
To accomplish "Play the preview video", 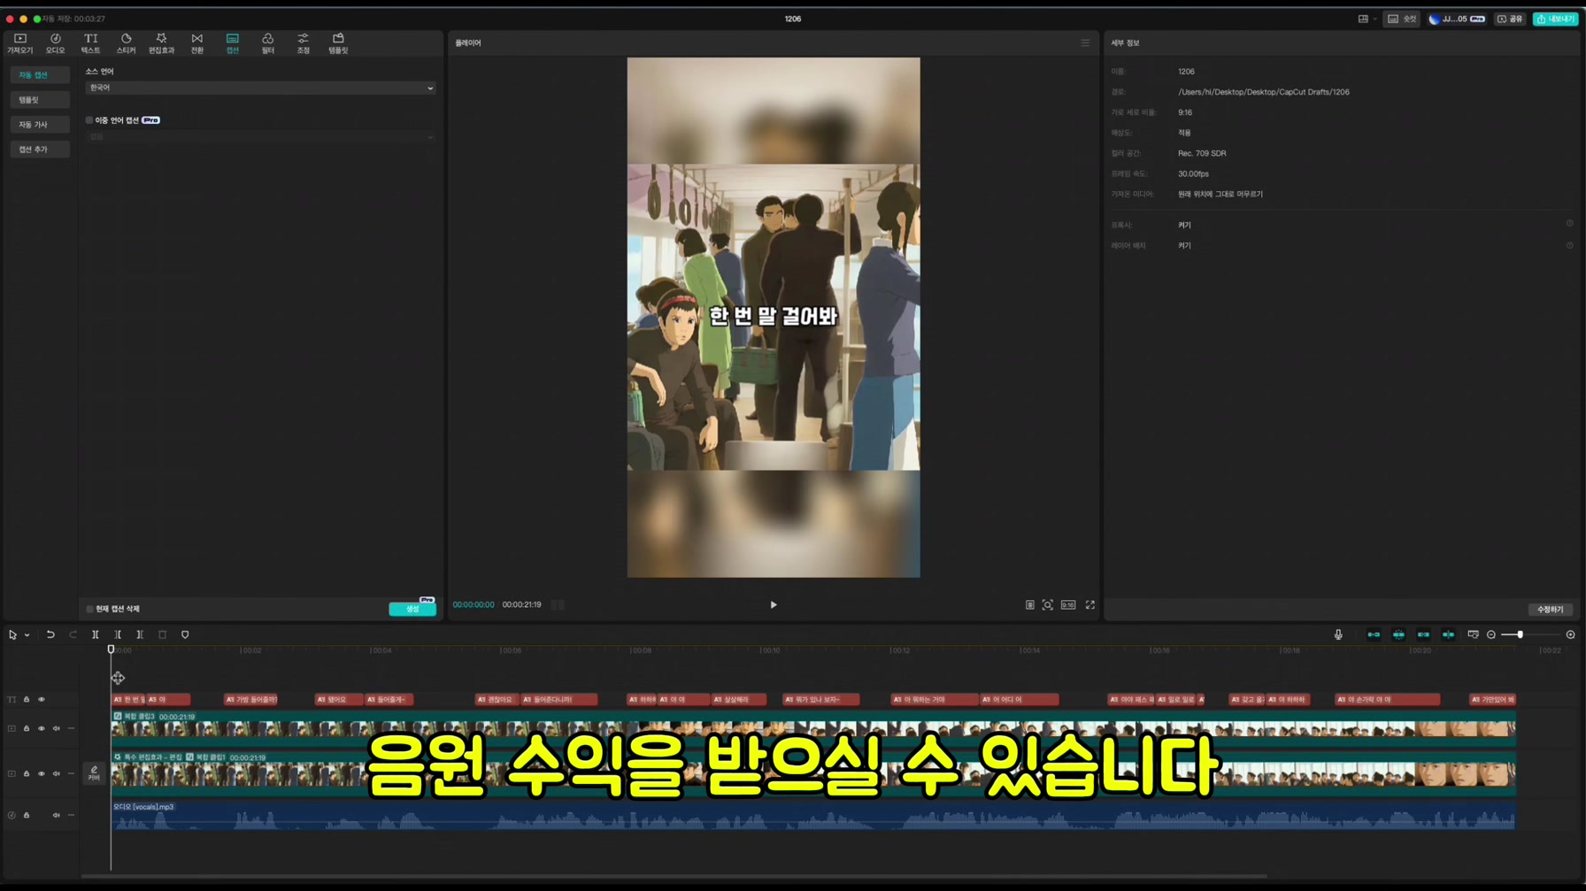I will (x=773, y=605).
